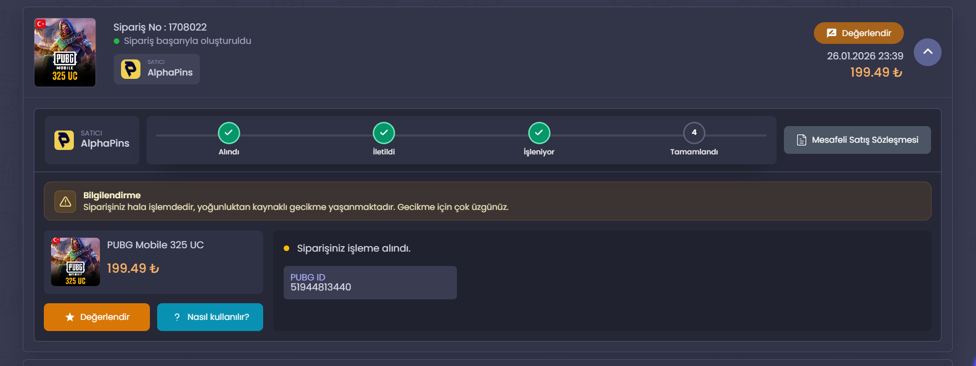This screenshot has height=366, width=976.
Task: Open AlphaPins seller badge under order number
Action: [157, 69]
